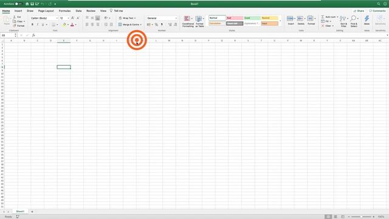
Task: Align text to the top
Action: 87,18
